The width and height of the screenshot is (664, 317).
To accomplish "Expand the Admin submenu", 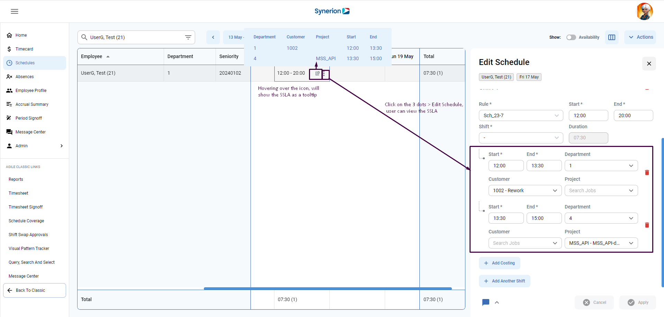I will coord(35,146).
